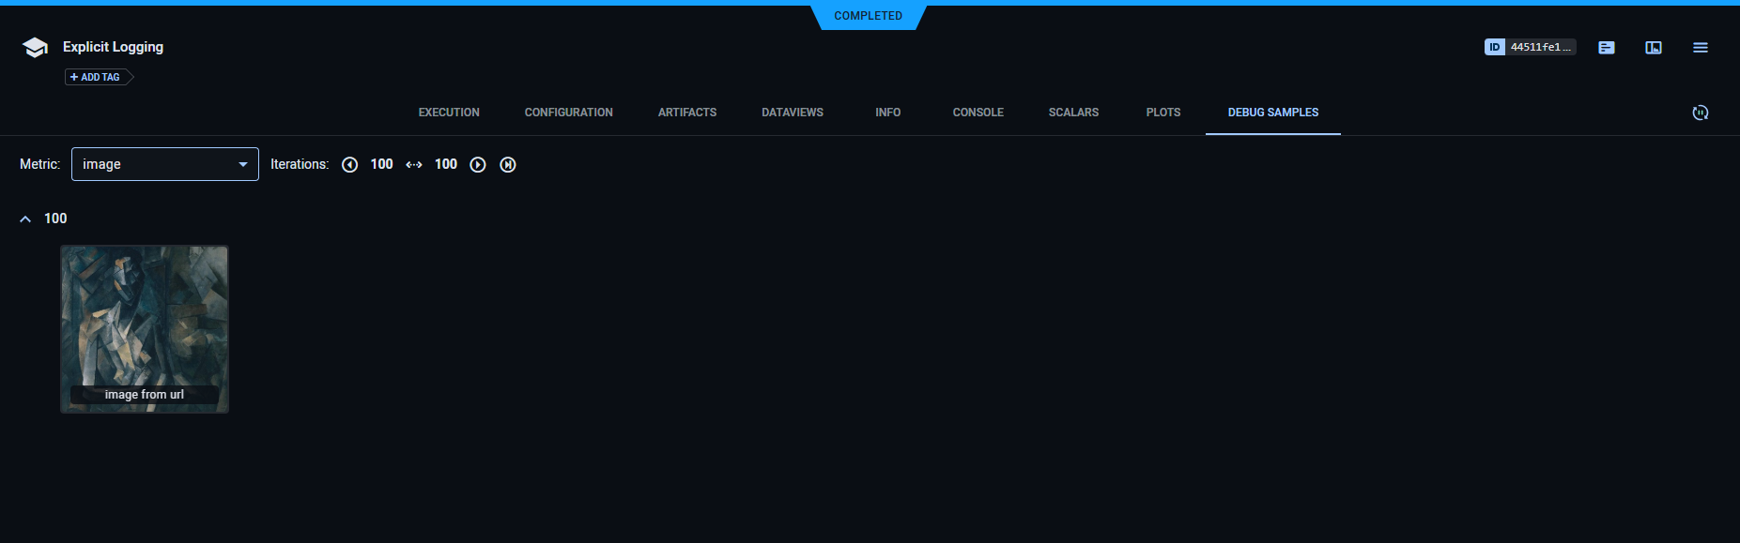1740x543 pixels.
Task: Jump to the latest iteration
Action: pyautogui.click(x=508, y=165)
